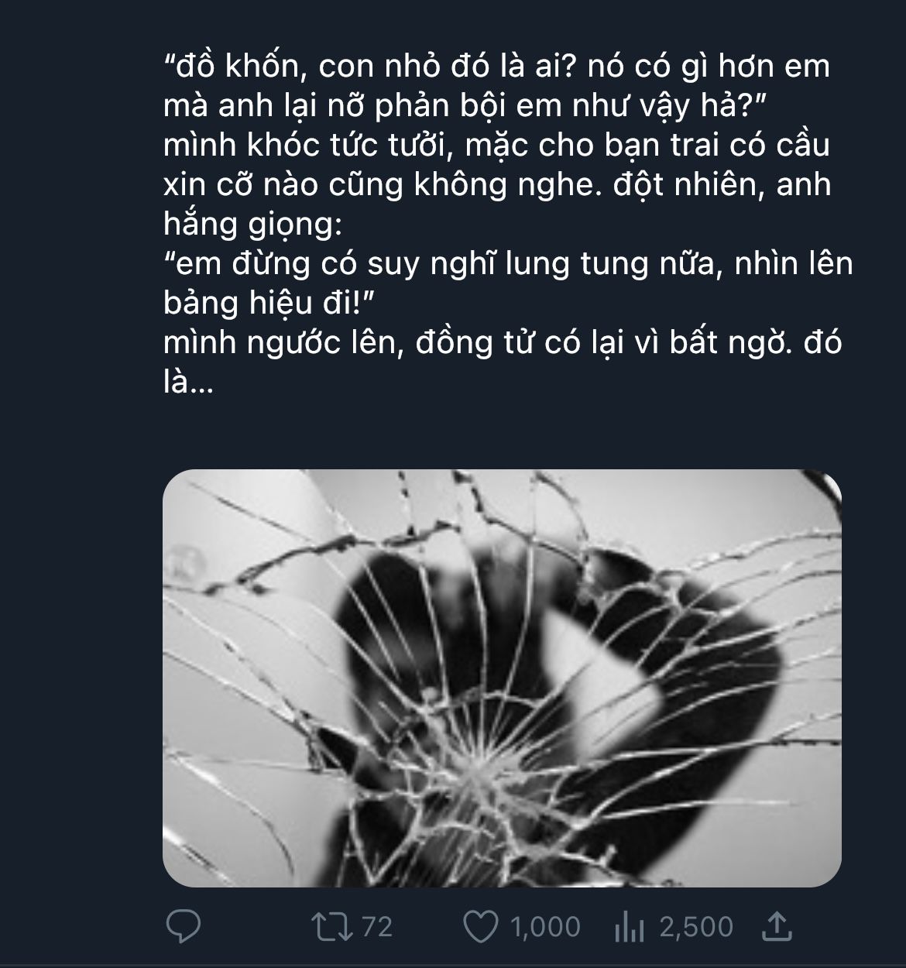906x968 pixels.
Task: Reply using the speech bubble icon
Action: [x=184, y=926]
